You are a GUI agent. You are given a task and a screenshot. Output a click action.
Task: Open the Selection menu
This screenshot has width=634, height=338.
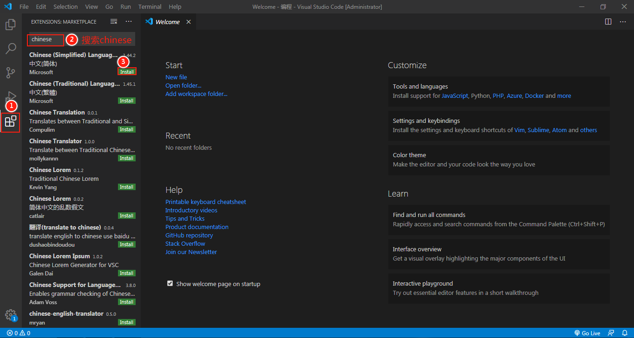[x=65, y=6]
